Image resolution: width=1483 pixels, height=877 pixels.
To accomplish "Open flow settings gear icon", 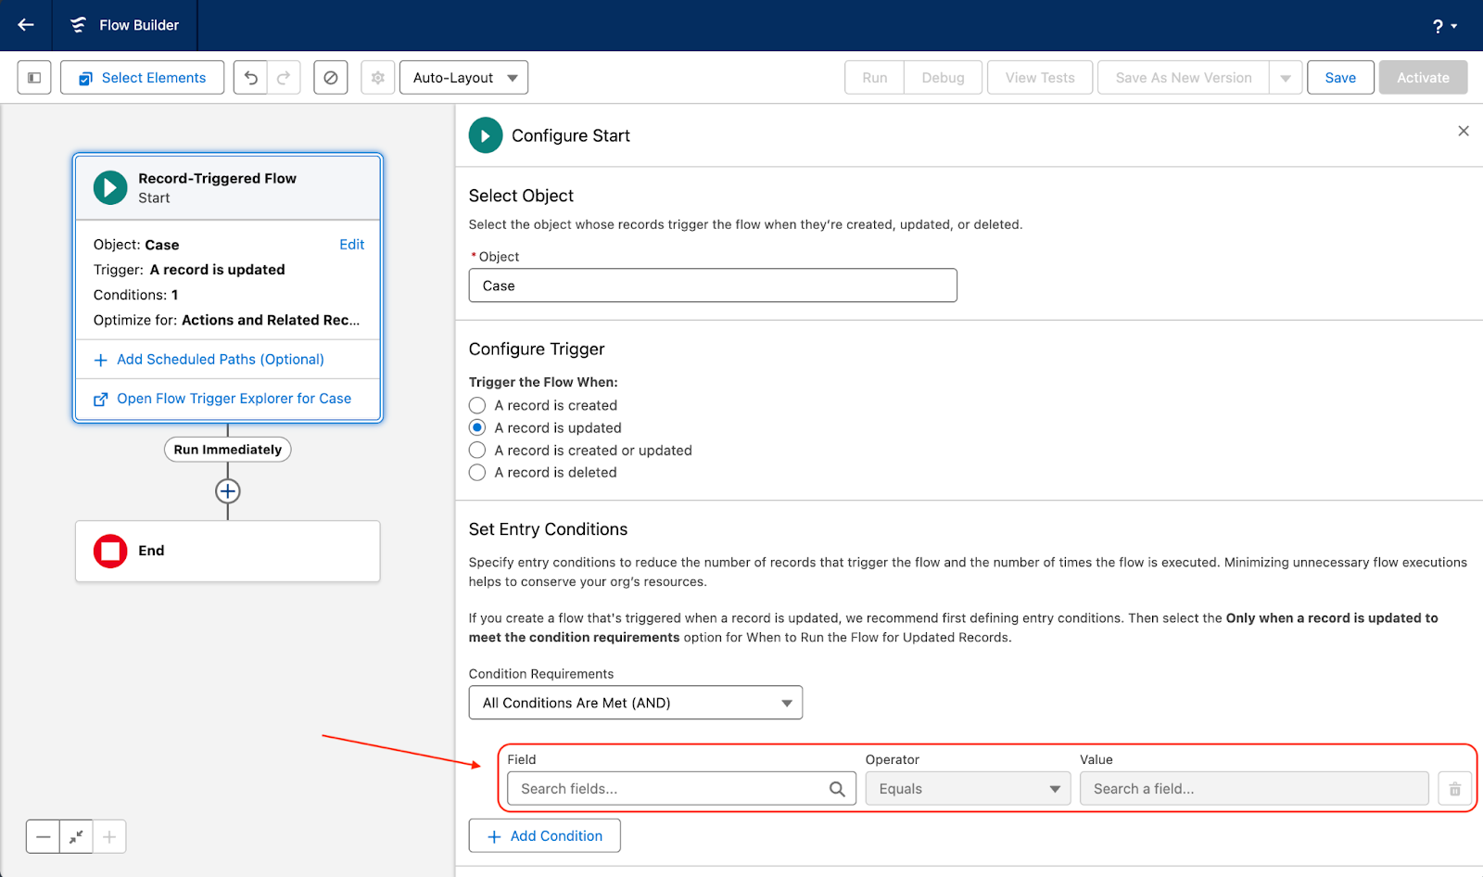I will (378, 78).
